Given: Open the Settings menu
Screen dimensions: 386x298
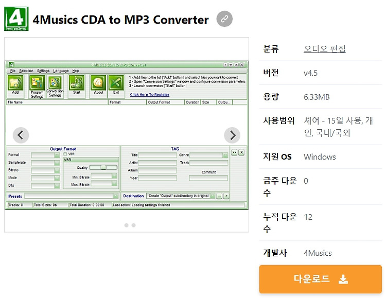Looking at the screenshot, I should pos(43,71).
